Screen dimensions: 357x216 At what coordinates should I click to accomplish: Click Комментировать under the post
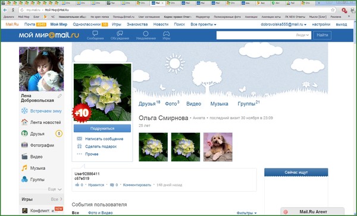pos(137,185)
